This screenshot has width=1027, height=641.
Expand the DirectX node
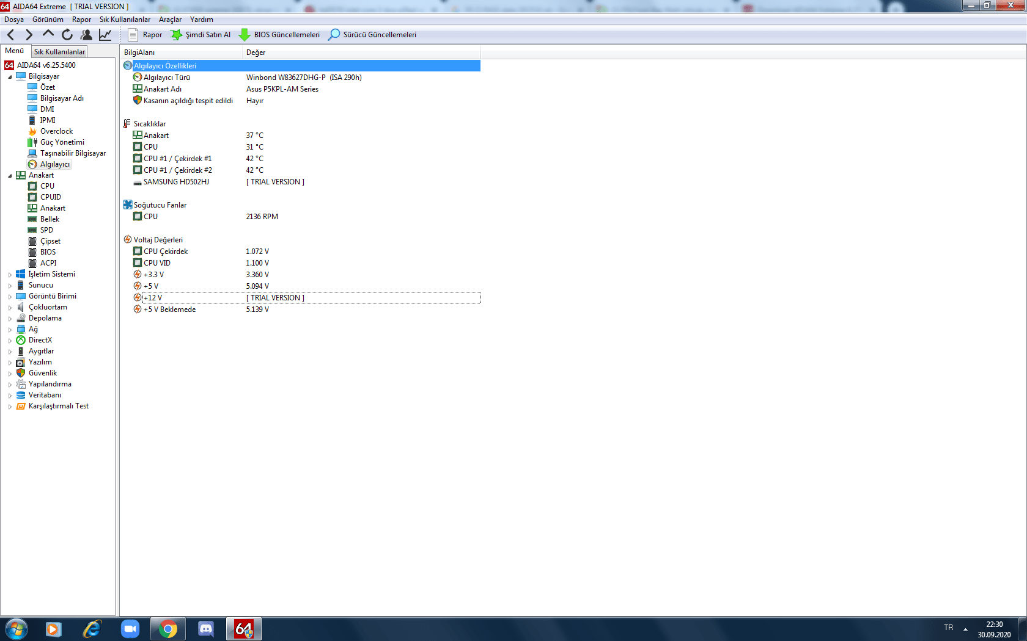(10, 341)
